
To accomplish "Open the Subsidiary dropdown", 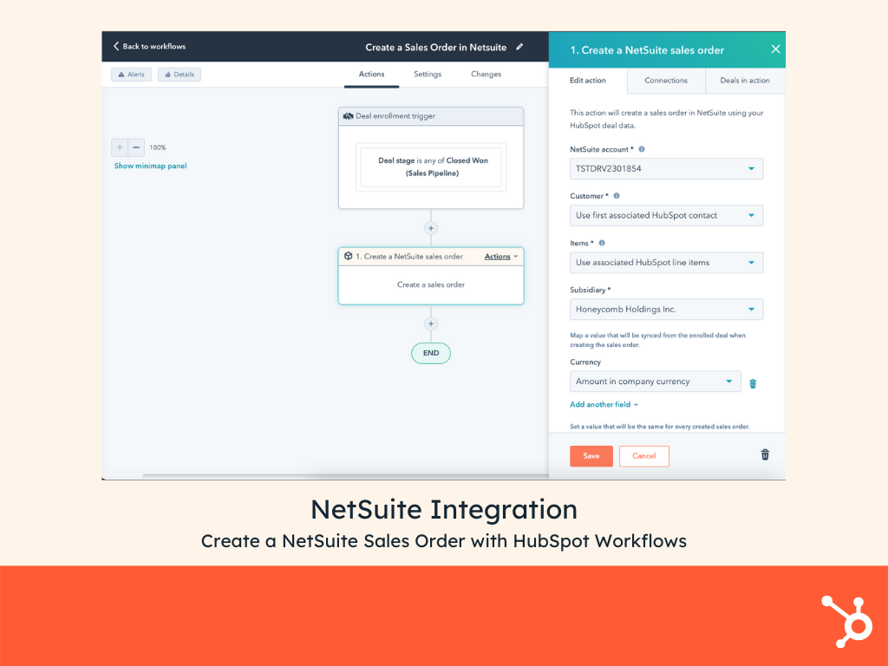I will 667,310.
